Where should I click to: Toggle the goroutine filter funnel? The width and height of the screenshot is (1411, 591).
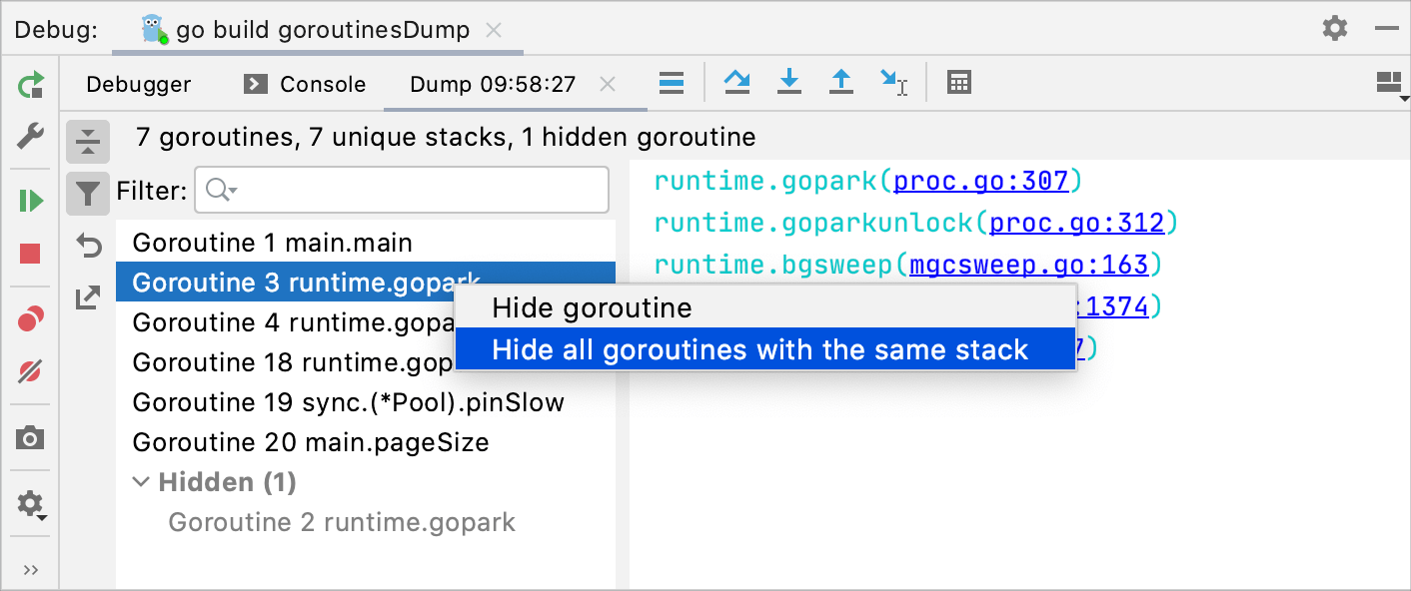tap(88, 194)
